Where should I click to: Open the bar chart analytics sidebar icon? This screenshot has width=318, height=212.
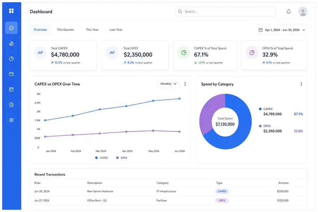[11, 43]
